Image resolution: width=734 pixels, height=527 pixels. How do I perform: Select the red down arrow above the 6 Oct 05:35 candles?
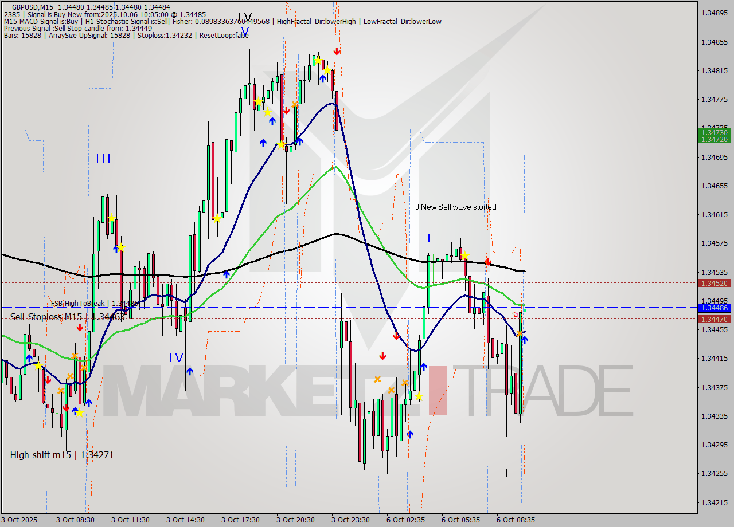[487, 261]
